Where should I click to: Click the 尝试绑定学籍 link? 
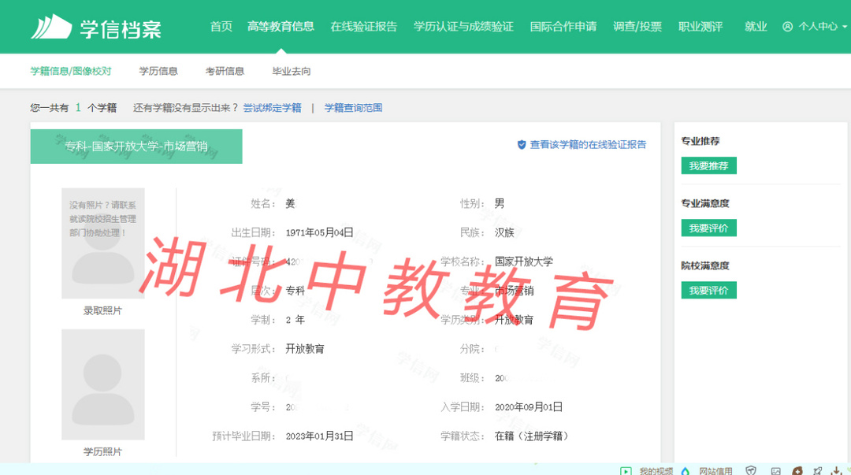[272, 108]
